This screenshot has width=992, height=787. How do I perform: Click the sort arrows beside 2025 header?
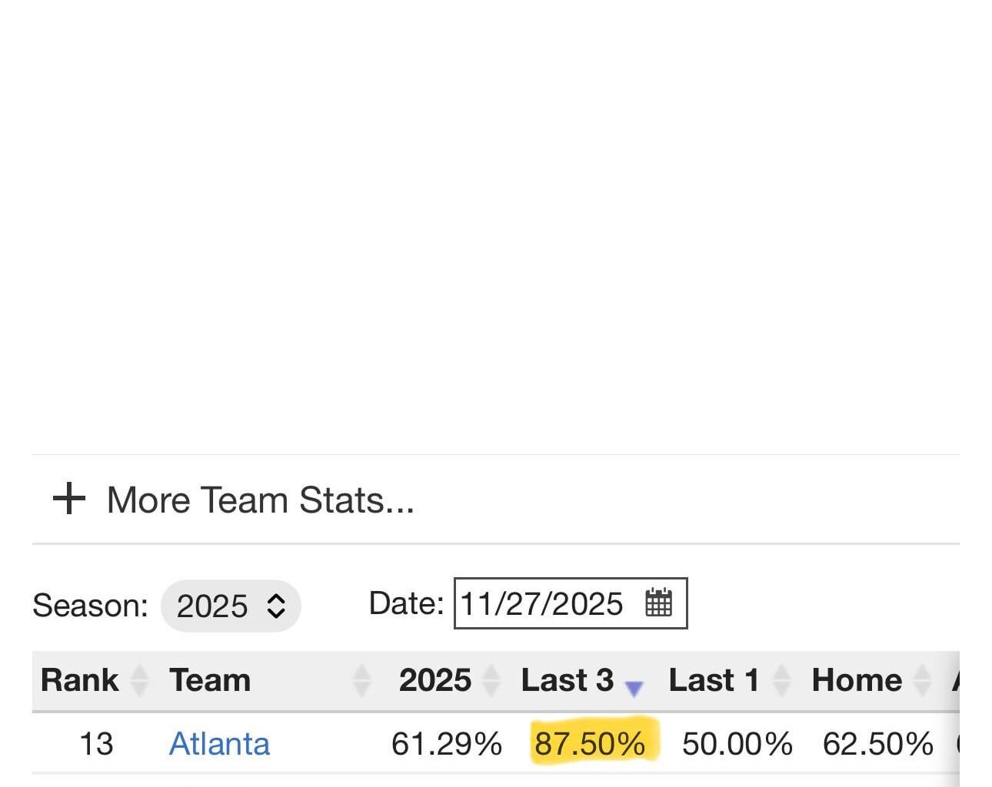[x=491, y=680]
